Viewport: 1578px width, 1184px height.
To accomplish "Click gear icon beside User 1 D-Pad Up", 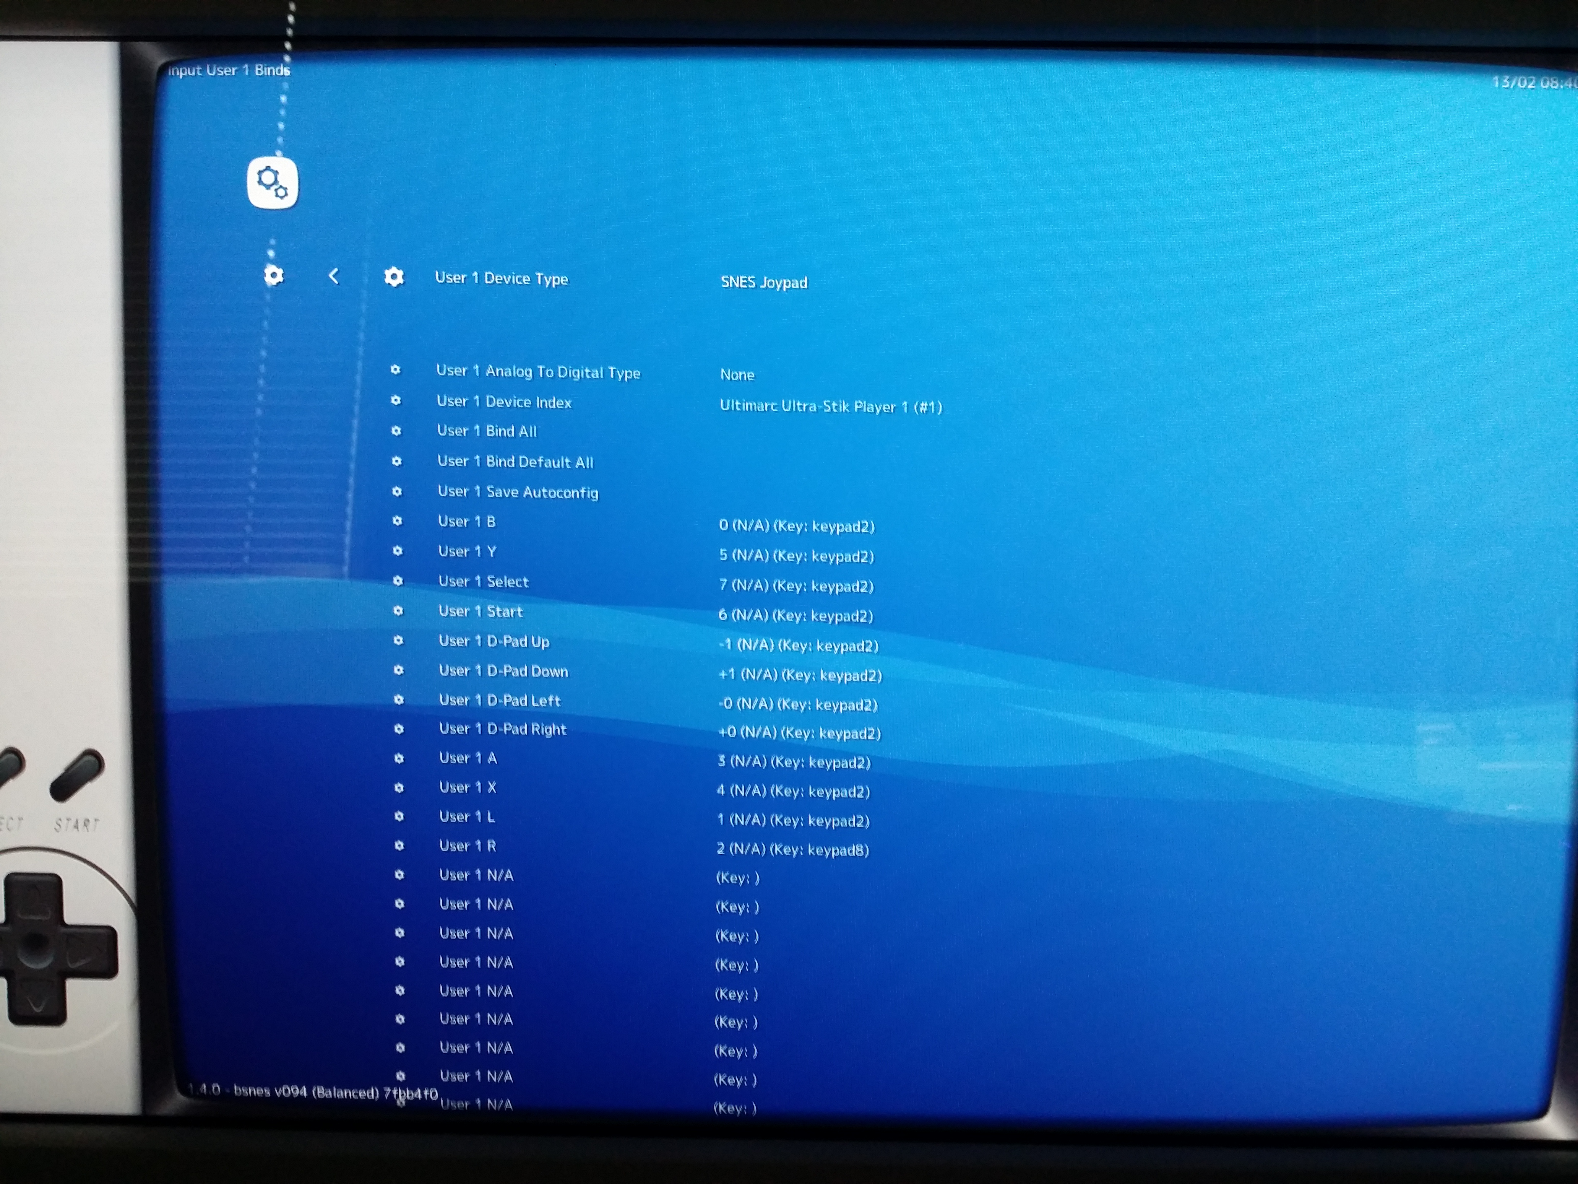I will point(398,641).
